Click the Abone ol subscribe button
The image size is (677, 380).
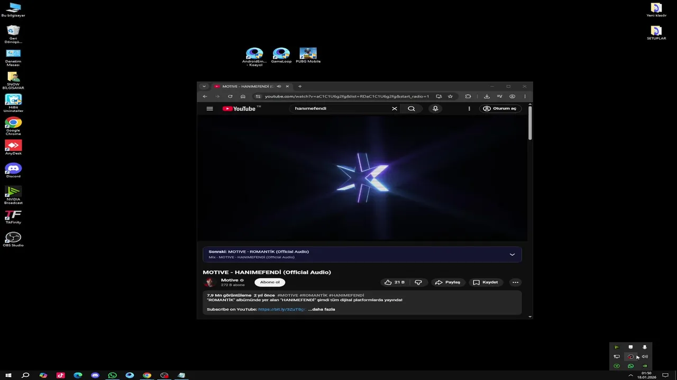[270, 282]
